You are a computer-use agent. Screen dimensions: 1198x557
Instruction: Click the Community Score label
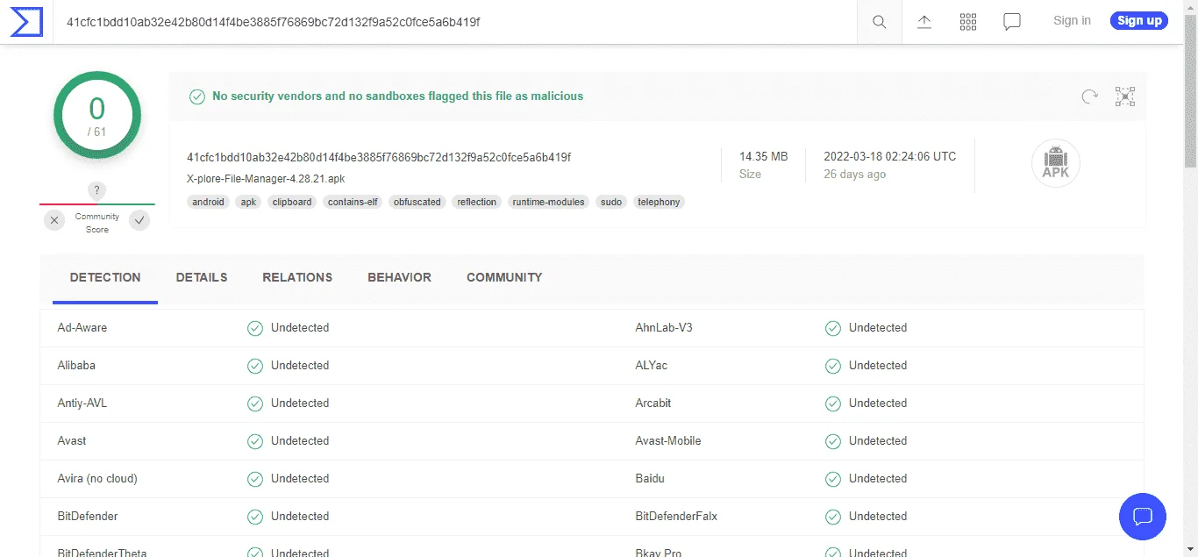point(97,223)
